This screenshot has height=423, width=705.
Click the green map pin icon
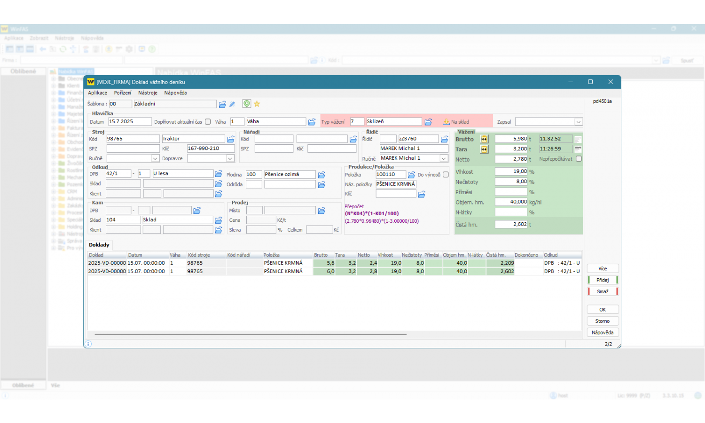click(246, 104)
